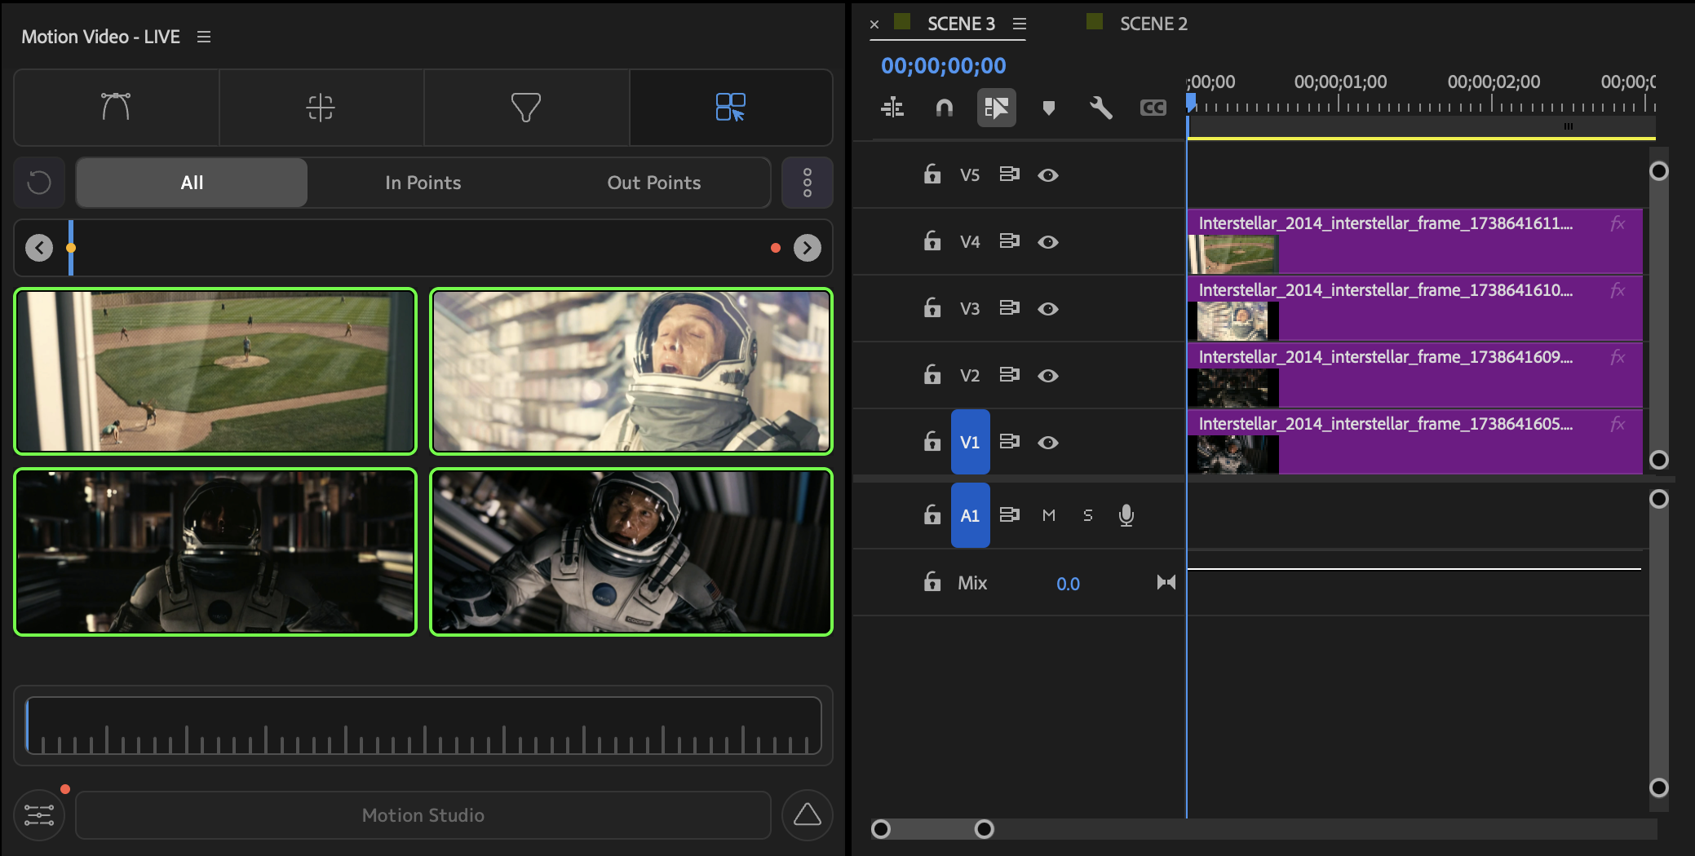Select the baseball field thumbnail

[215, 371]
